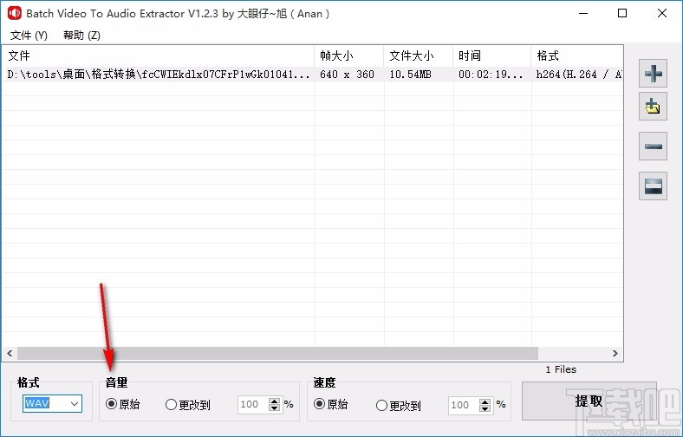The width and height of the screenshot is (683, 437).
Task: Click the remove selected file minus icon
Action: (x=653, y=147)
